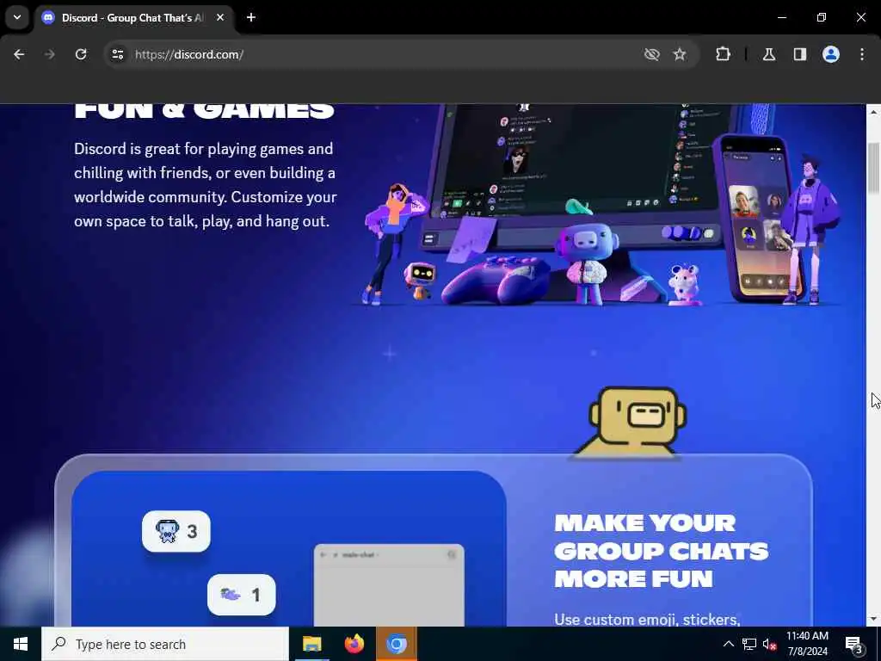This screenshot has width=881, height=661.
Task: Open File Explorer from the taskbar
Action: click(x=311, y=644)
